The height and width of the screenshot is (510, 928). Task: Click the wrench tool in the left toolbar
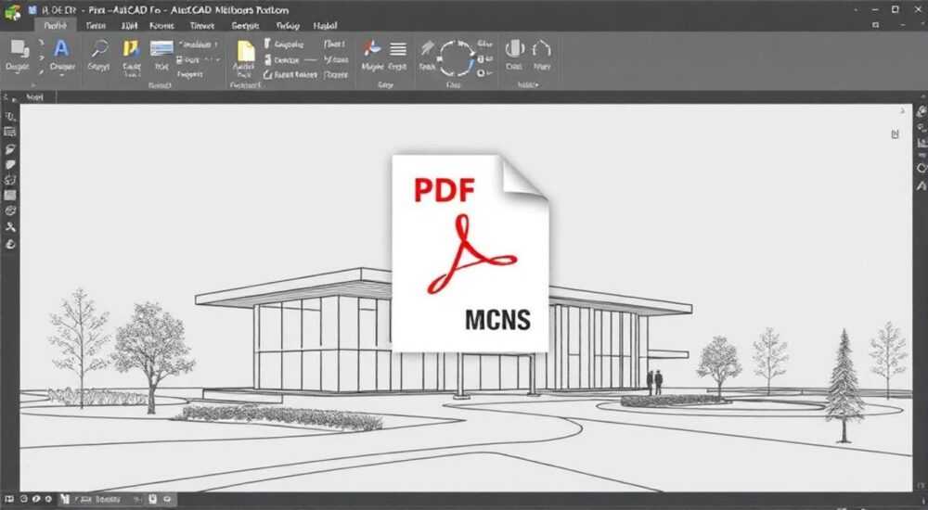[x=10, y=227]
